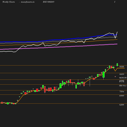Screen dimensions: 127x127
Task: Click the 7354 price level label
Action: click(122, 91)
